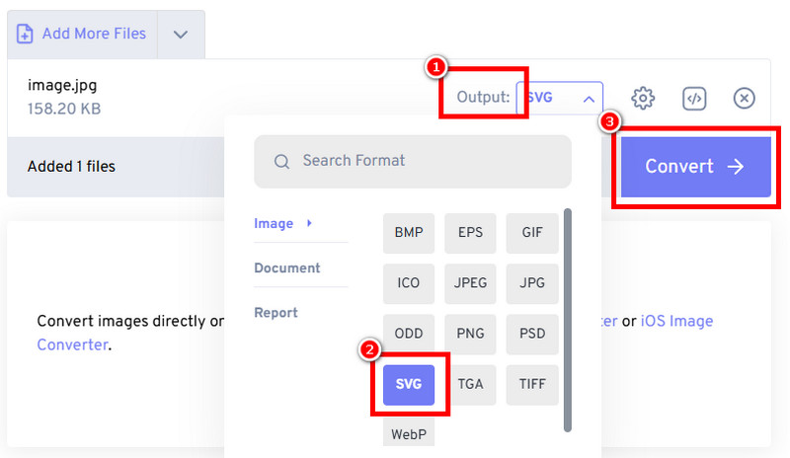Open conversion settings gear icon

point(644,98)
